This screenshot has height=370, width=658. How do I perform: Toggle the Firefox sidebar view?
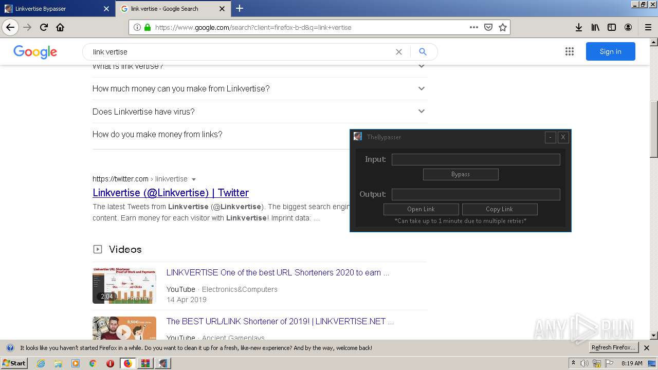click(x=612, y=27)
